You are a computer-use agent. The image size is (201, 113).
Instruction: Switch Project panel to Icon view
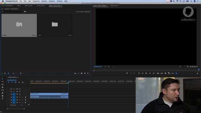click(8, 73)
